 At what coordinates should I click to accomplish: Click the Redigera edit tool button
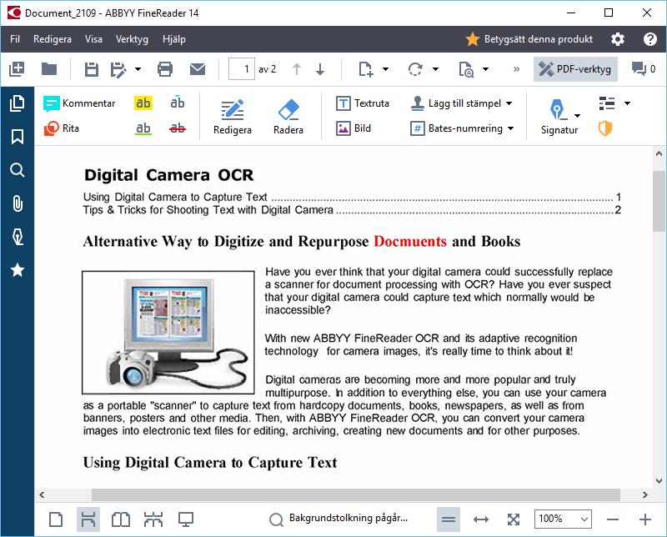(x=233, y=116)
